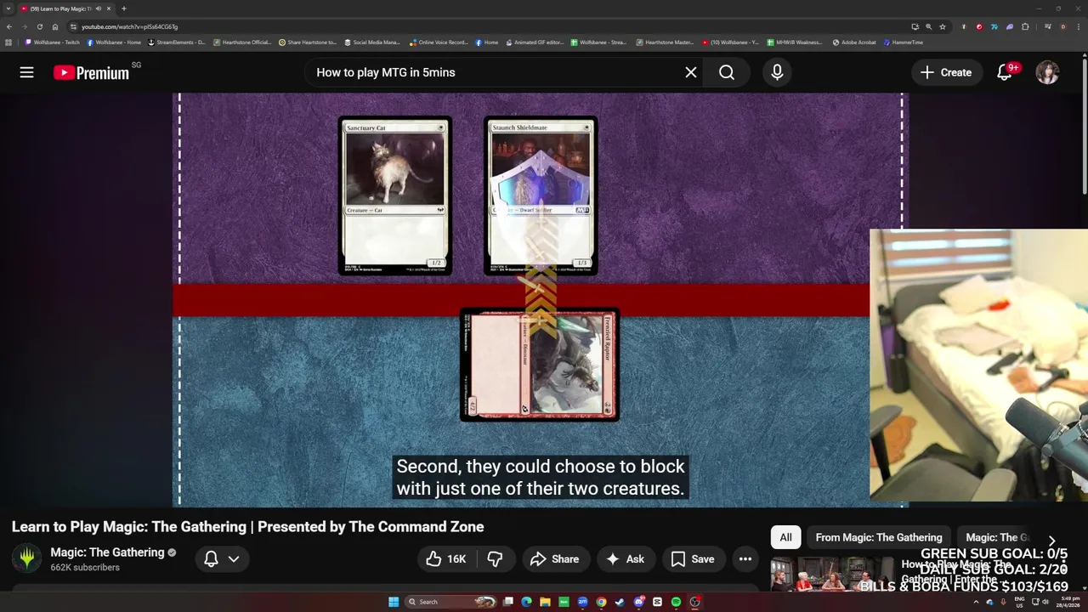
Task: Open Microsoft Edge from taskbar
Action: (x=526, y=602)
